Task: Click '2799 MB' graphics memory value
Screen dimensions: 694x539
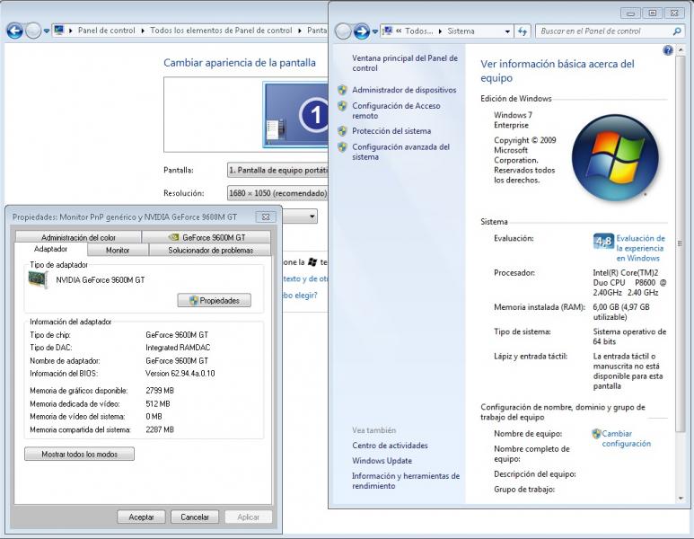Action: coord(160,391)
